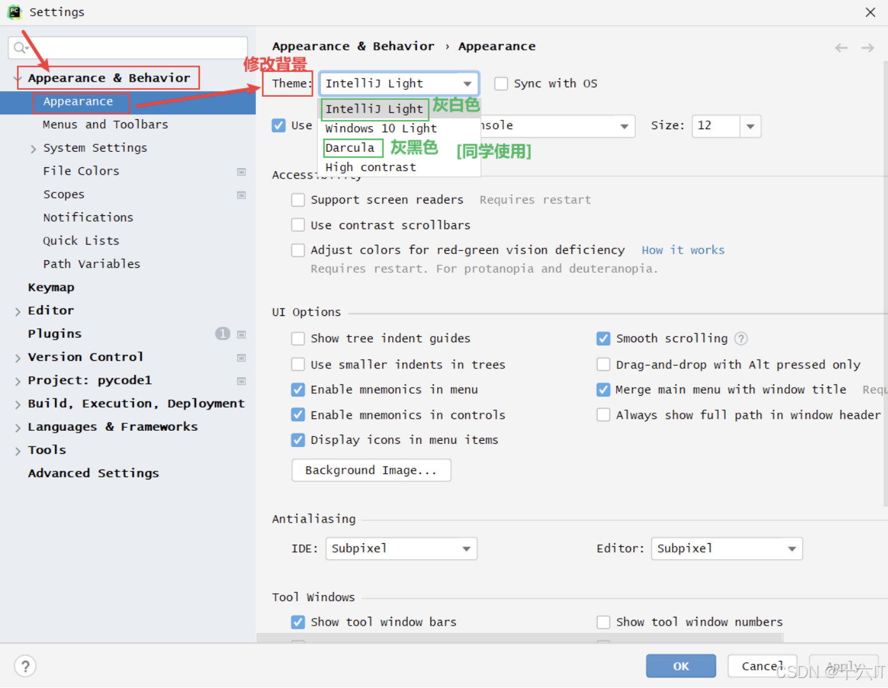Click the PyCharm icon in title bar
Viewport: 888px width, 688px height.
(x=14, y=12)
